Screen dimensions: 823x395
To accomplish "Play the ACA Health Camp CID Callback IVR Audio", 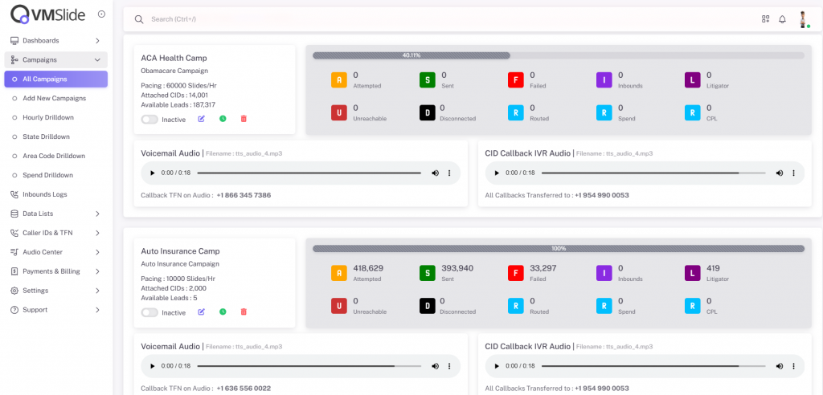I will (496, 173).
